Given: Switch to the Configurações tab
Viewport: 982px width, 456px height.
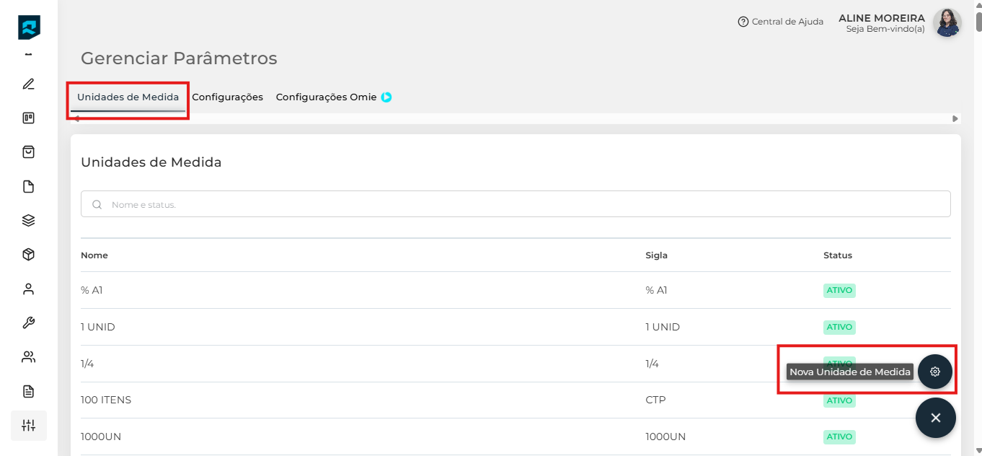Looking at the screenshot, I should click(x=227, y=97).
